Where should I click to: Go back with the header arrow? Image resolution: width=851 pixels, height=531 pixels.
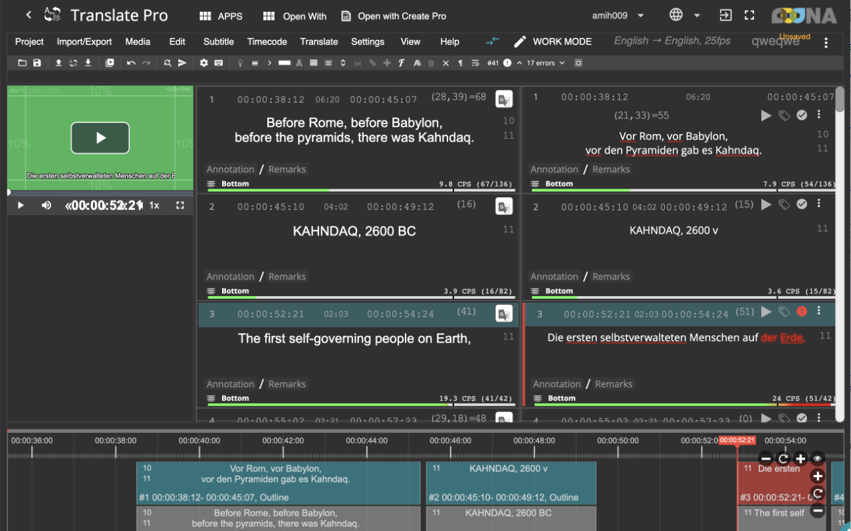[29, 15]
